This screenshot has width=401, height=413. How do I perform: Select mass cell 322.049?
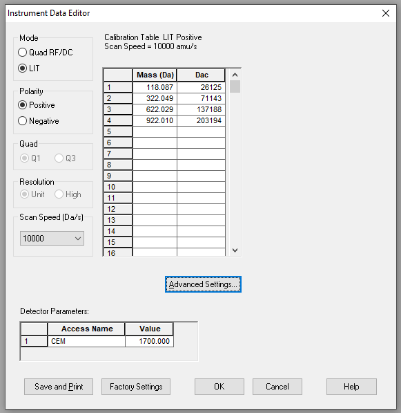point(155,98)
